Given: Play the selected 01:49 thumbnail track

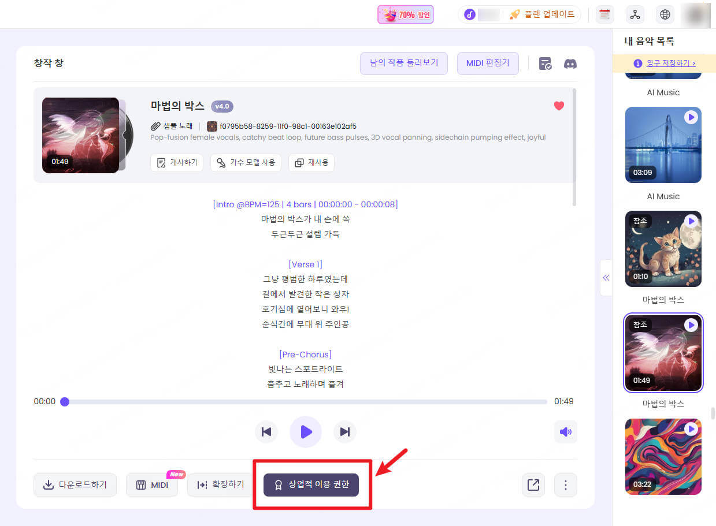Looking at the screenshot, I should (x=691, y=325).
